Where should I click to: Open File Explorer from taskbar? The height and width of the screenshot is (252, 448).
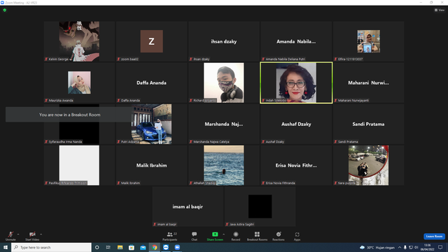[120, 247]
